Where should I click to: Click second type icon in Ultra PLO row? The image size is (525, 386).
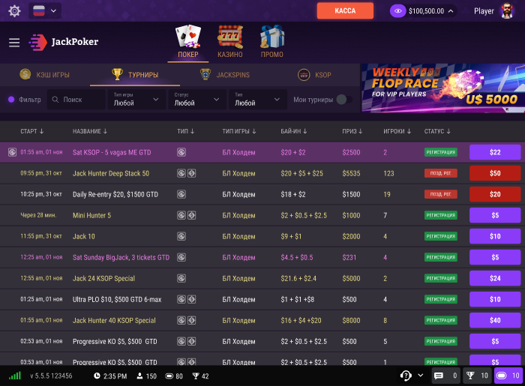(191, 299)
